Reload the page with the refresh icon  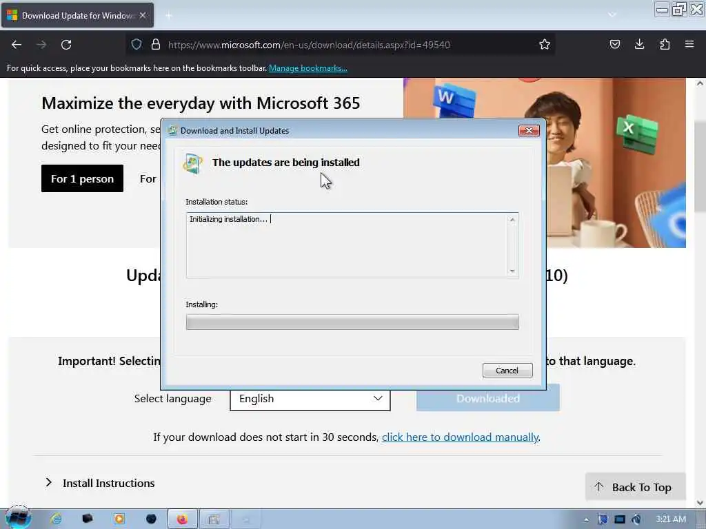coord(66,45)
